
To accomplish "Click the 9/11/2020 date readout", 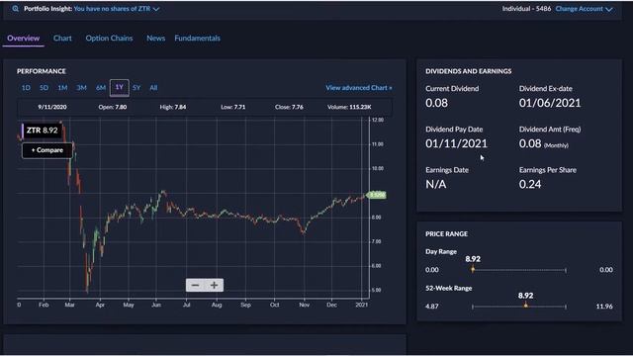I will pos(52,107).
